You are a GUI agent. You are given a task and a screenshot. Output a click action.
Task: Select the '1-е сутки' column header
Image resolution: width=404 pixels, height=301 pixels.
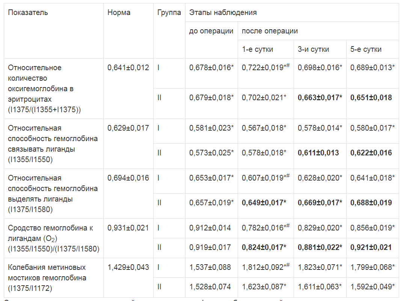(x=257, y=49)
